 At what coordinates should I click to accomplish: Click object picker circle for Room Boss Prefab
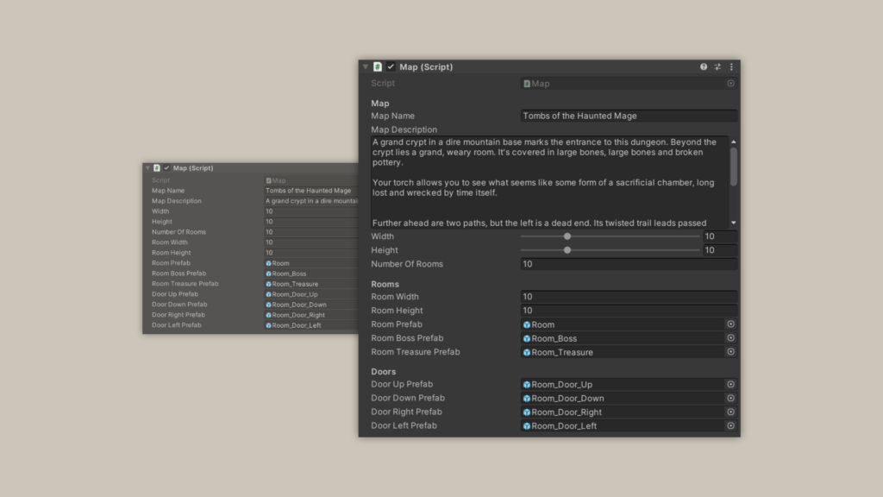pos(730,338)
